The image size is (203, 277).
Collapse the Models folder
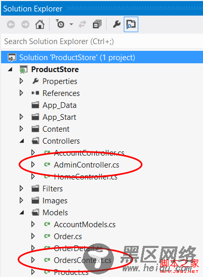(22, 213)
